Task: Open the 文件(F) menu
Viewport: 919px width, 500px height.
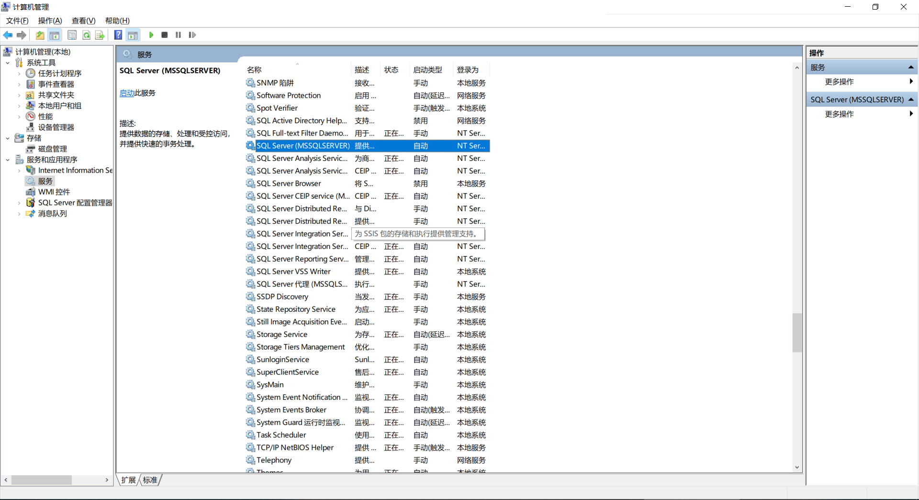Action: [17, 21]
